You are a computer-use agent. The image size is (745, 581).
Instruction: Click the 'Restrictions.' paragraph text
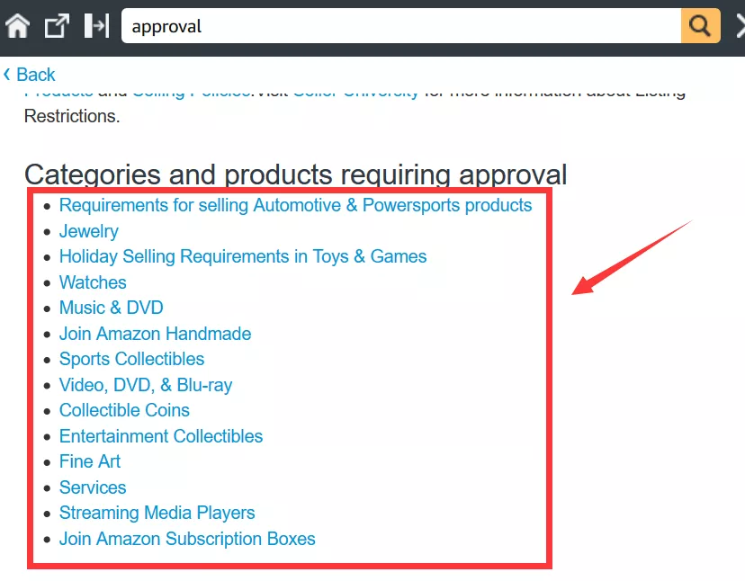coord(72,116)
